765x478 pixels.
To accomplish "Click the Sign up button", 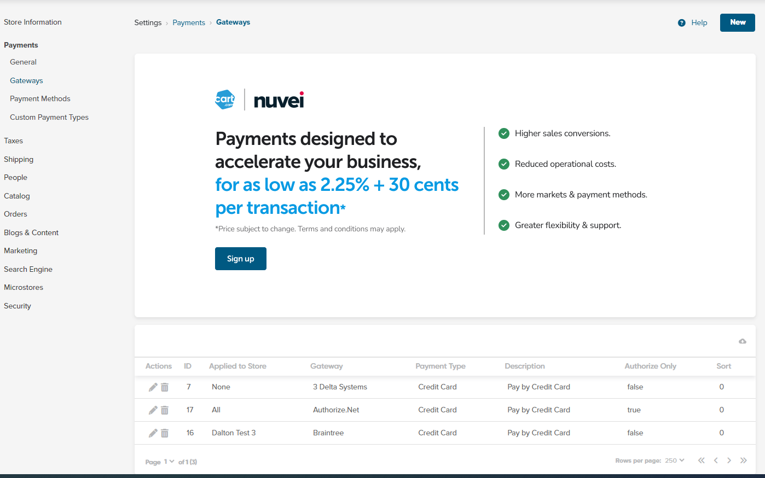I will coord(241,259).
